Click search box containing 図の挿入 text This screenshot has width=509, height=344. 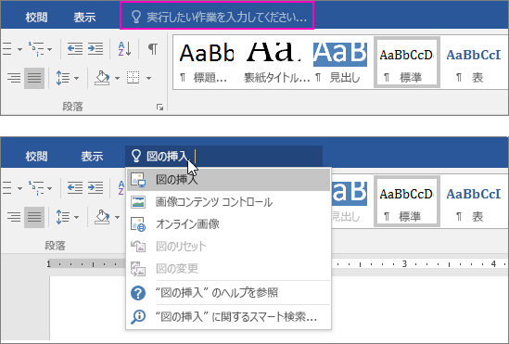(x=224, y=156)
